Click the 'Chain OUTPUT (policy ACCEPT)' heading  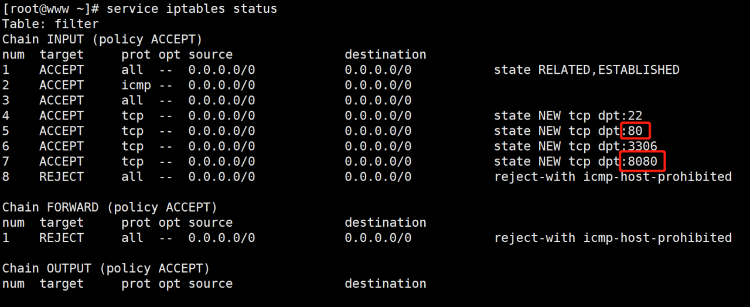click(106, 268)
